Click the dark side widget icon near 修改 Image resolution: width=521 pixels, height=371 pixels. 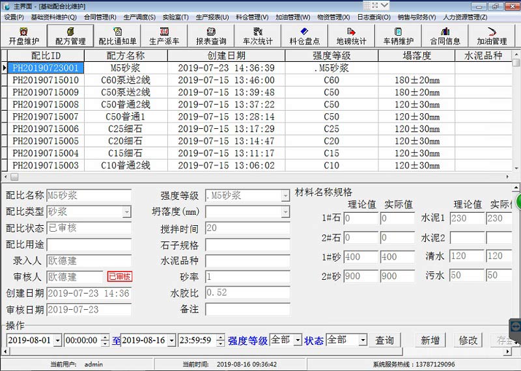(515, 327)
